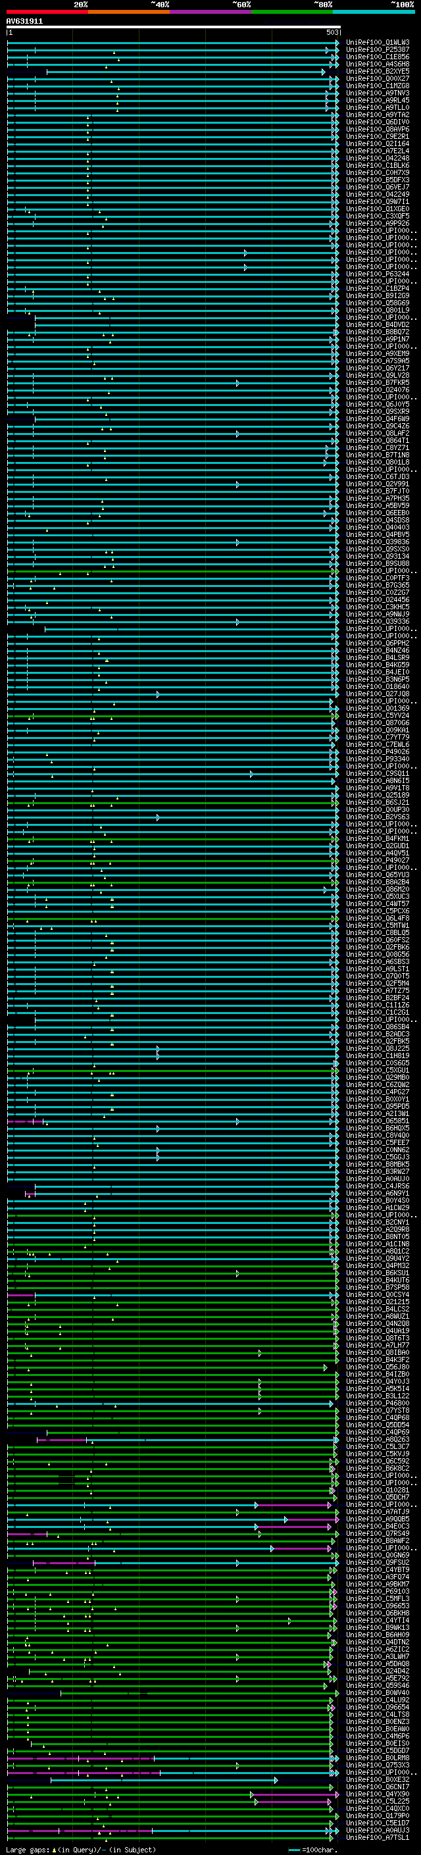Select hit UniRef100_A4S6H8

[378, 64]
